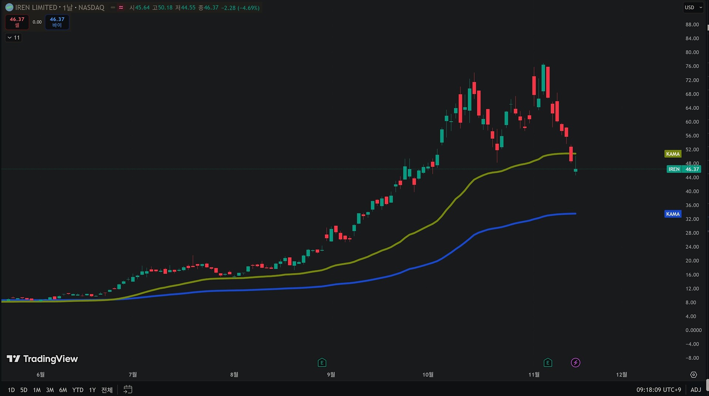Click the September earnings E marker
The image size is (709, 396).
click(322, 363)
